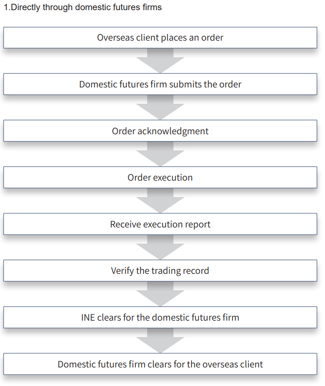
Task: Click the arrow above the final flowchart box
Action: [160, 341]
